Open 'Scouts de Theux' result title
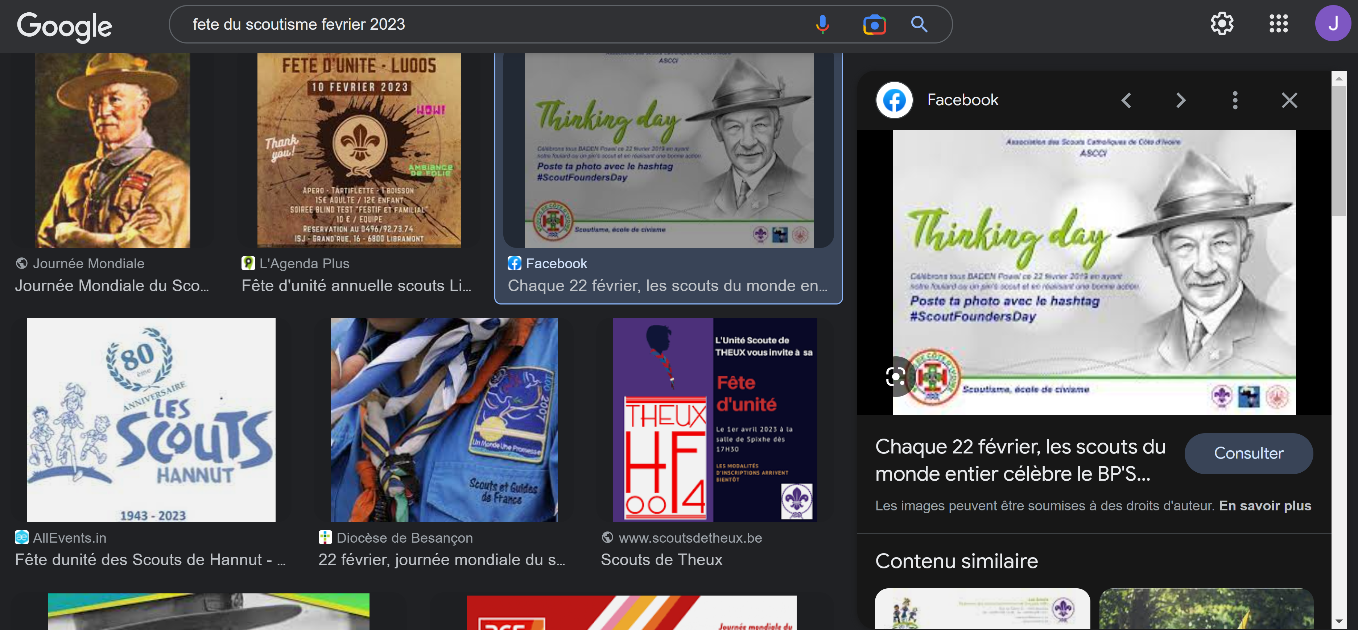The width and height of the screenshot is (1358, 630). pos(662,559)
